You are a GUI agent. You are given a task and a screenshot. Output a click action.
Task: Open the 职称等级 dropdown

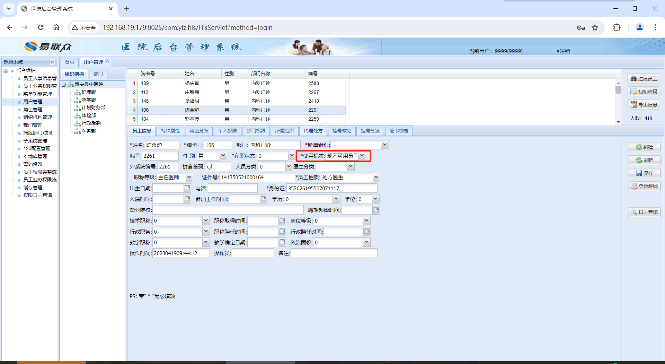[189, 177]
